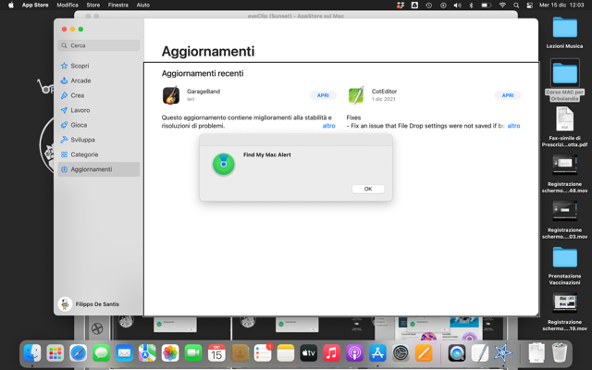Open Podcasts from the Dock
Screen dimensions: 592x370
click(354, 353)
